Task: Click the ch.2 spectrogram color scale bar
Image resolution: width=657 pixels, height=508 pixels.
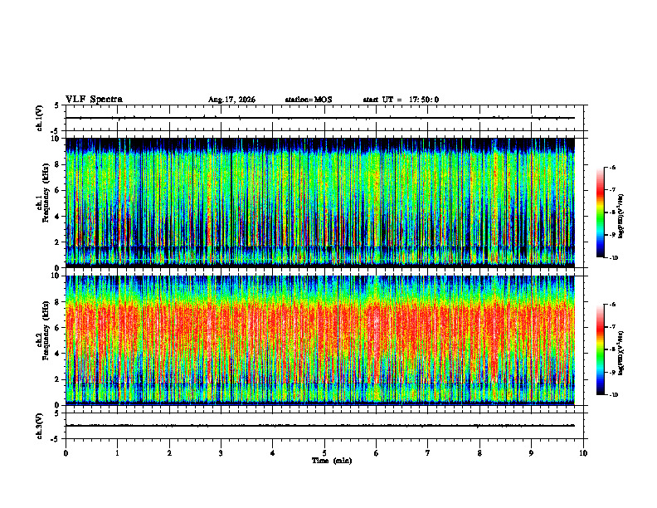Action: coord(601,349)
